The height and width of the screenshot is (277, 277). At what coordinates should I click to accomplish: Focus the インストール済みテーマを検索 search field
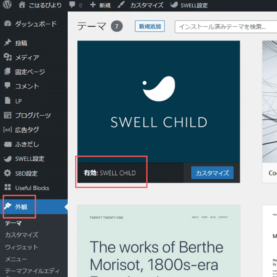click(x=226, y=27)
